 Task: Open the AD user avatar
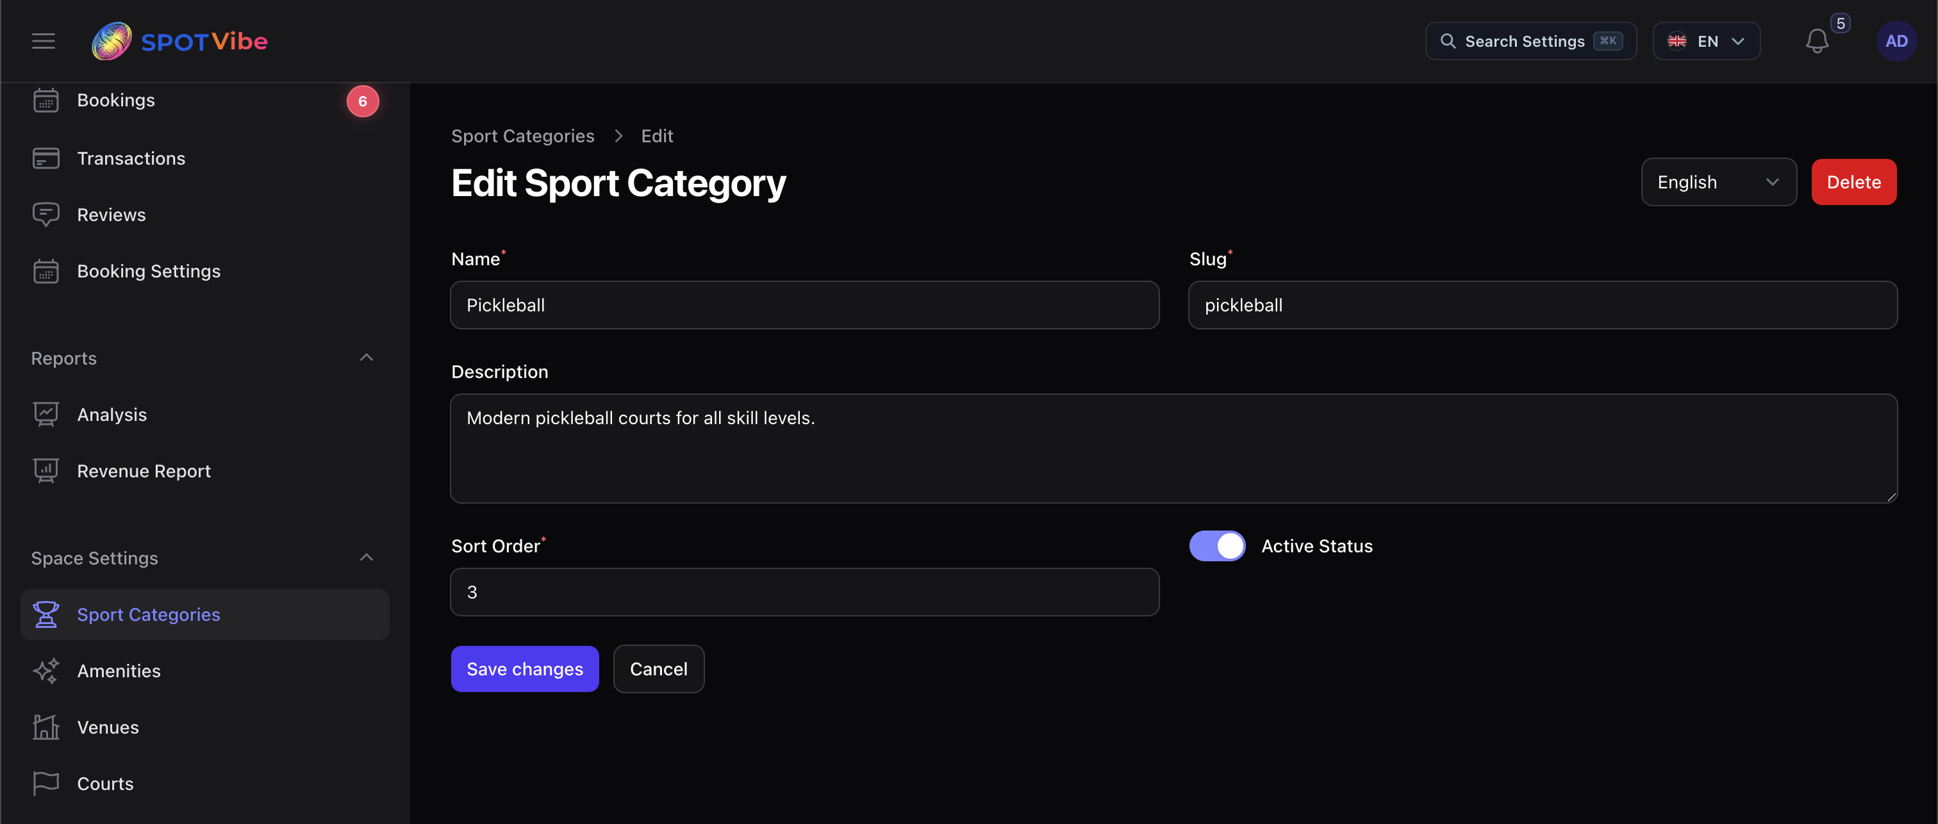tap(1896, 40)
